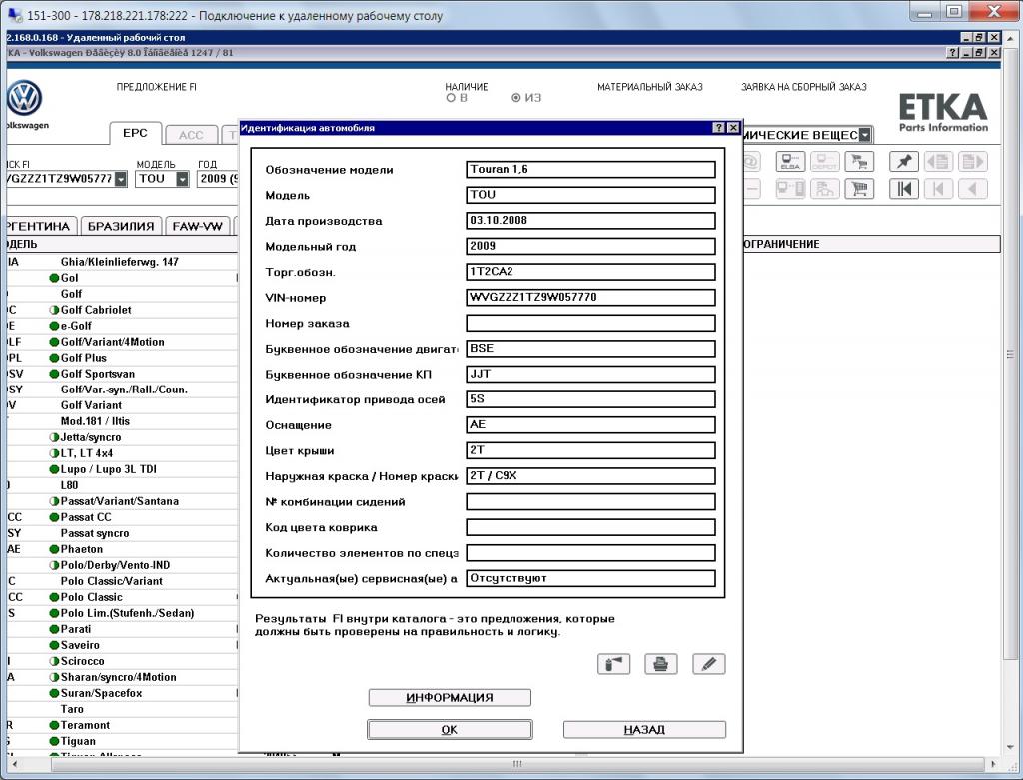This screenshot has width=1023, height=780.
Task: Click the right arrow of the bottom scrollbar
Action: point(994,764)
